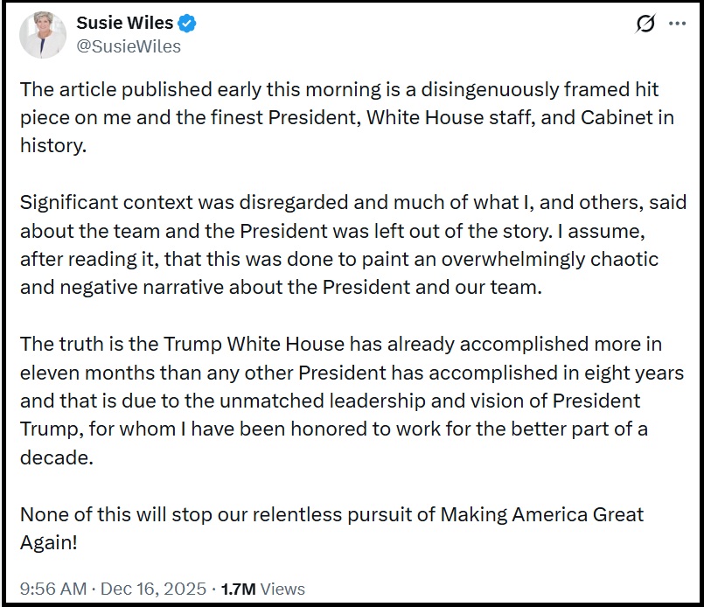This screenshot has height=607, width=704.
Task: Open the Grok explain-post icon
Action: point(645,25)
